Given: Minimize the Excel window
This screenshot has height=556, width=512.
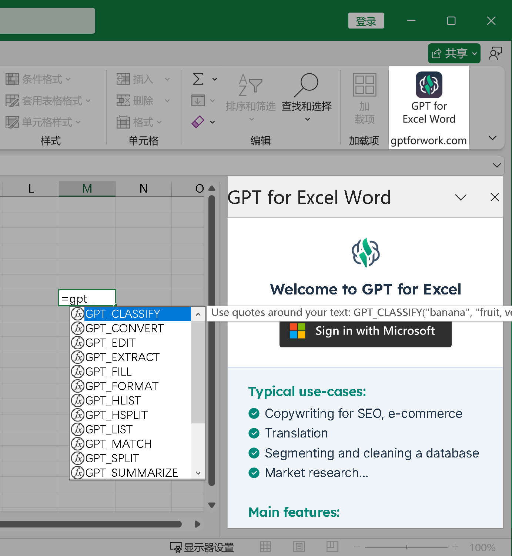Looking at the screenshot, I should pos(411,21).
